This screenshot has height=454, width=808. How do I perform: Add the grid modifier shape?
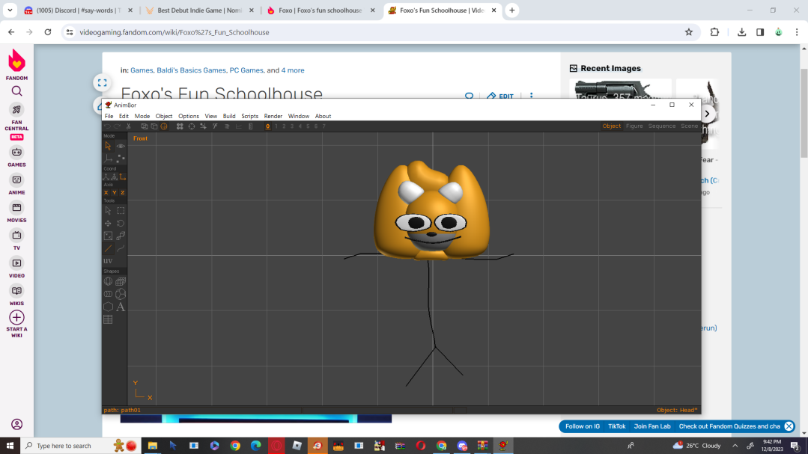click(109, 319)
